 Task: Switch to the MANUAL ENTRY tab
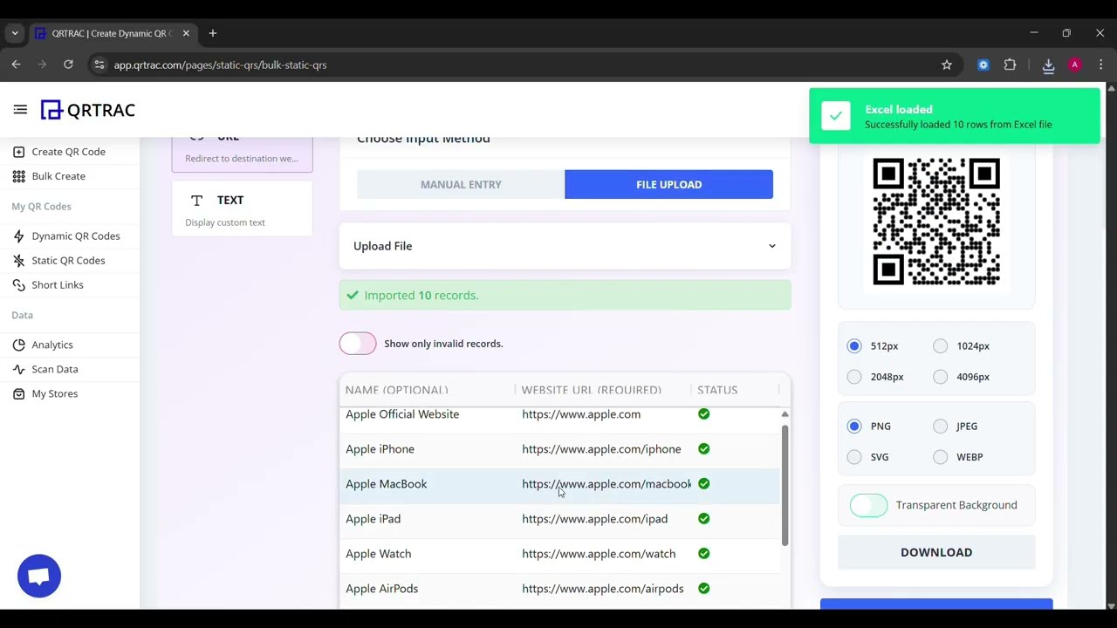(461, 184)
